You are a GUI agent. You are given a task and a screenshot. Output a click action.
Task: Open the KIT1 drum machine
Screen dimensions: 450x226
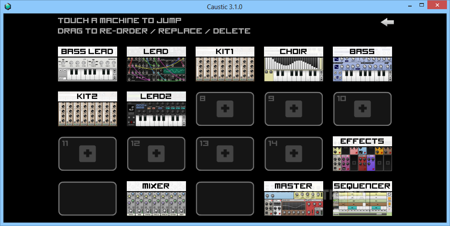pyautogui.click(x=225, y=64)
